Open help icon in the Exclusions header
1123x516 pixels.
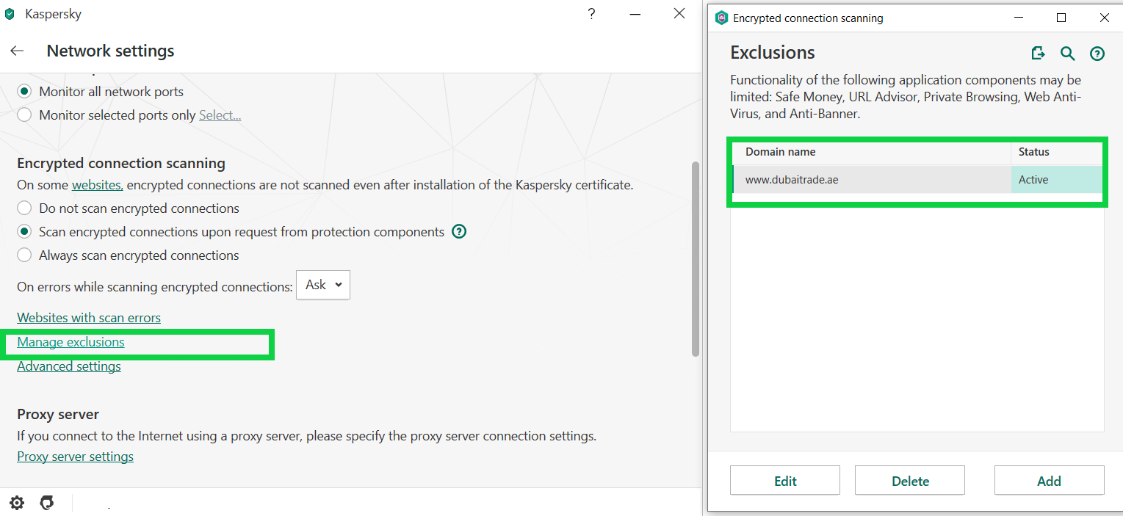(x=1097, y=53)
